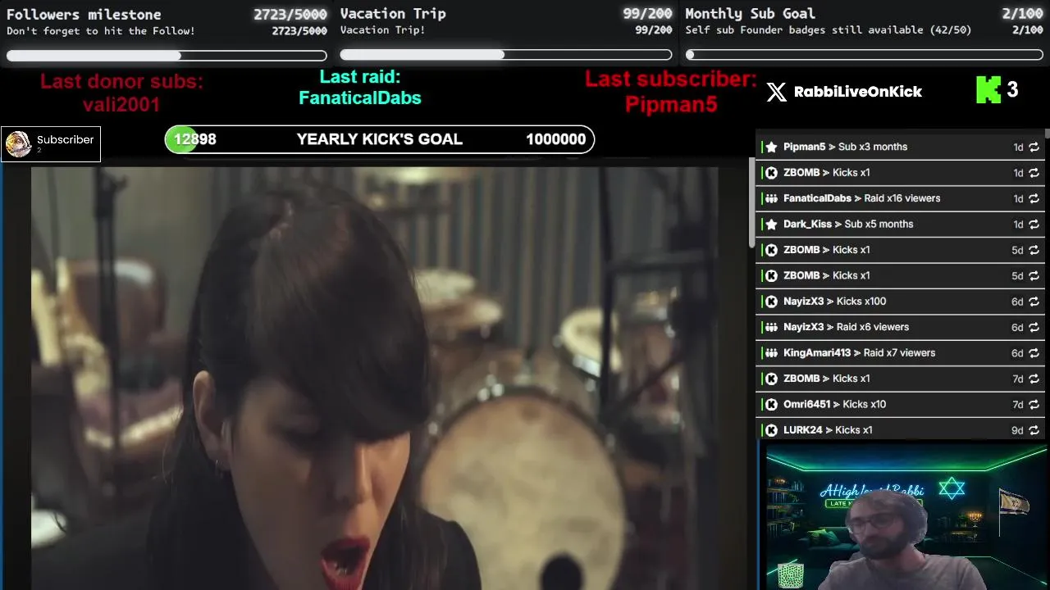
Task: Replay the ZBOMB 1d Kicks alert
Action: point(1034,172)
